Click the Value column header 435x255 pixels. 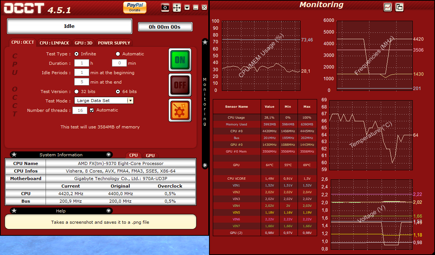tap(269, 107)
